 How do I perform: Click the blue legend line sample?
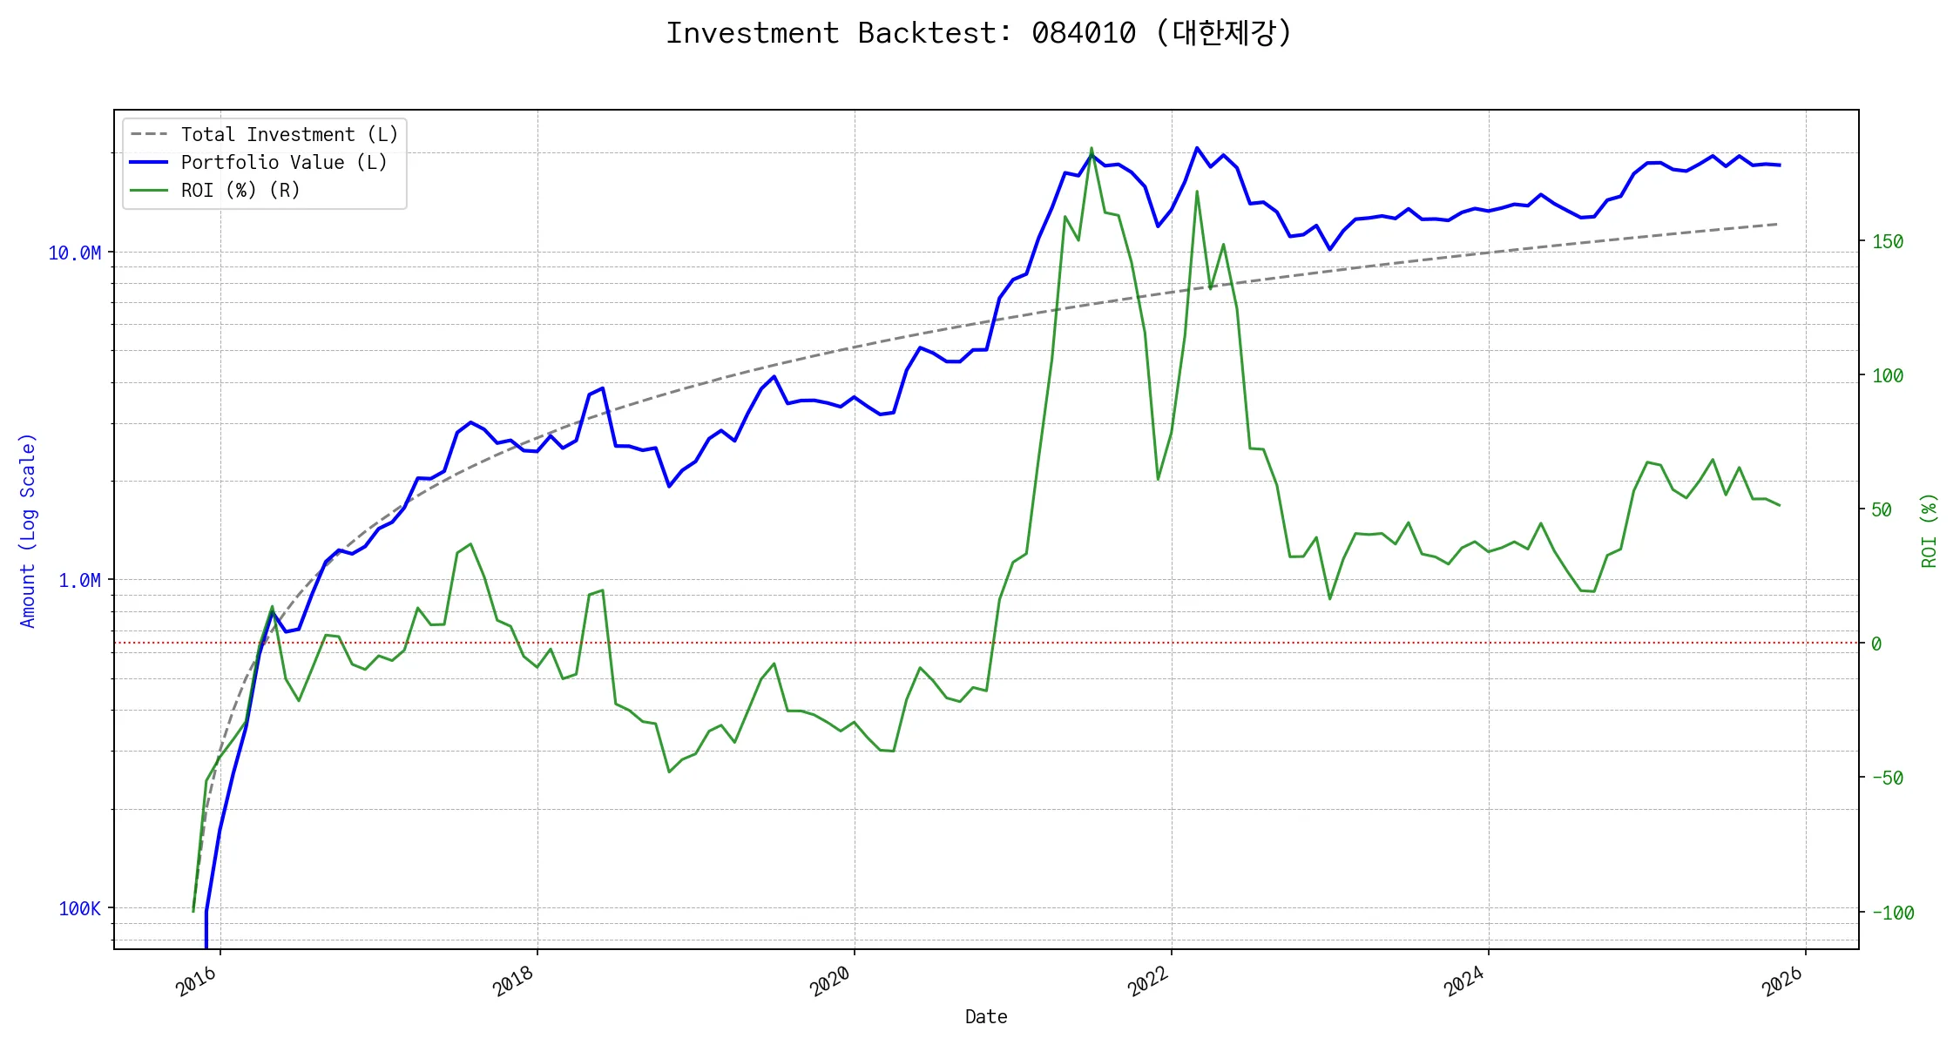click(149, 162)
